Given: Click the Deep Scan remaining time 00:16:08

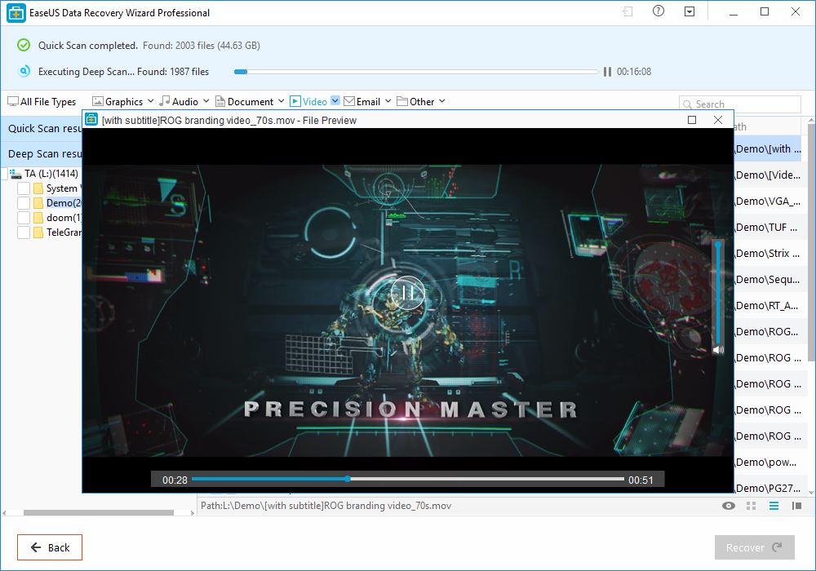Looking at the screenshot, I should [x=634, y=72].
